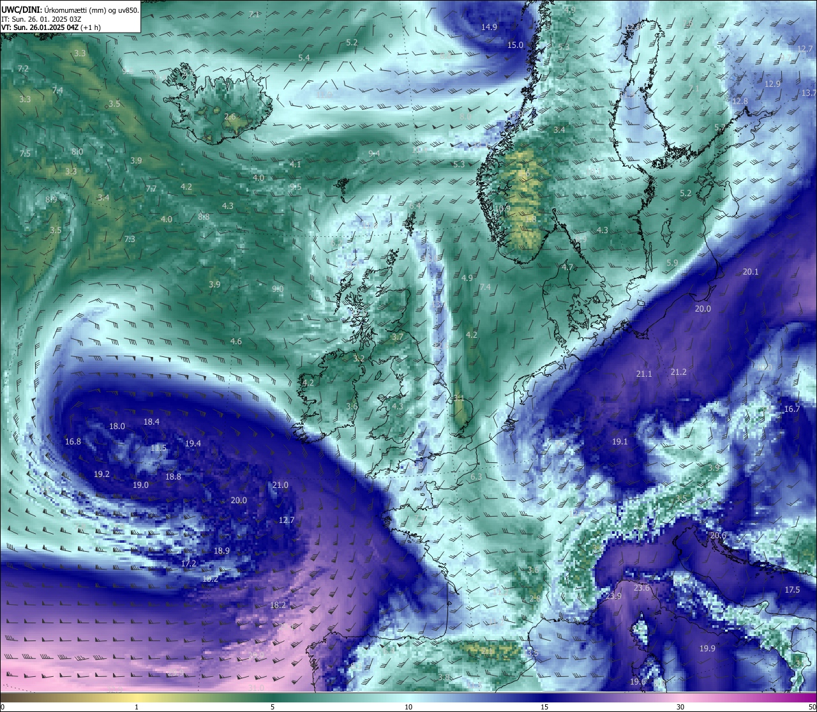
Task: Click the 20.1 value on the map
Action: point(751,272)
